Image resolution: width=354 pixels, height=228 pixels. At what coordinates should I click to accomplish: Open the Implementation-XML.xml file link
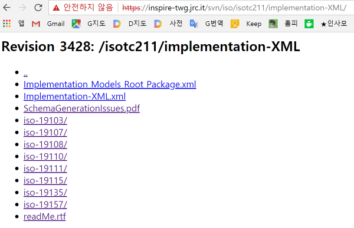coord(74,96)
